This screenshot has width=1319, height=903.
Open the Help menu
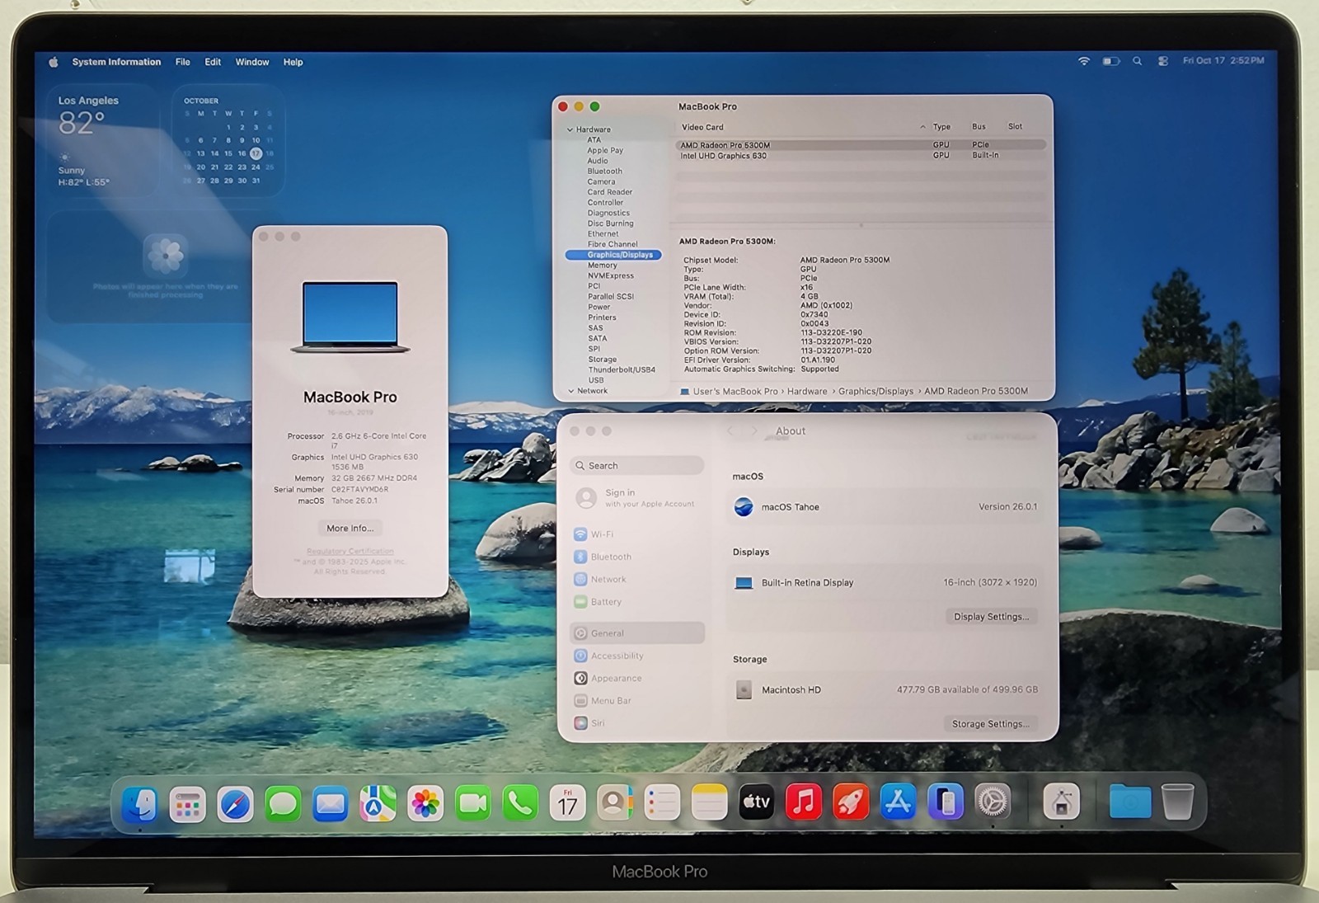pos(293,62)
